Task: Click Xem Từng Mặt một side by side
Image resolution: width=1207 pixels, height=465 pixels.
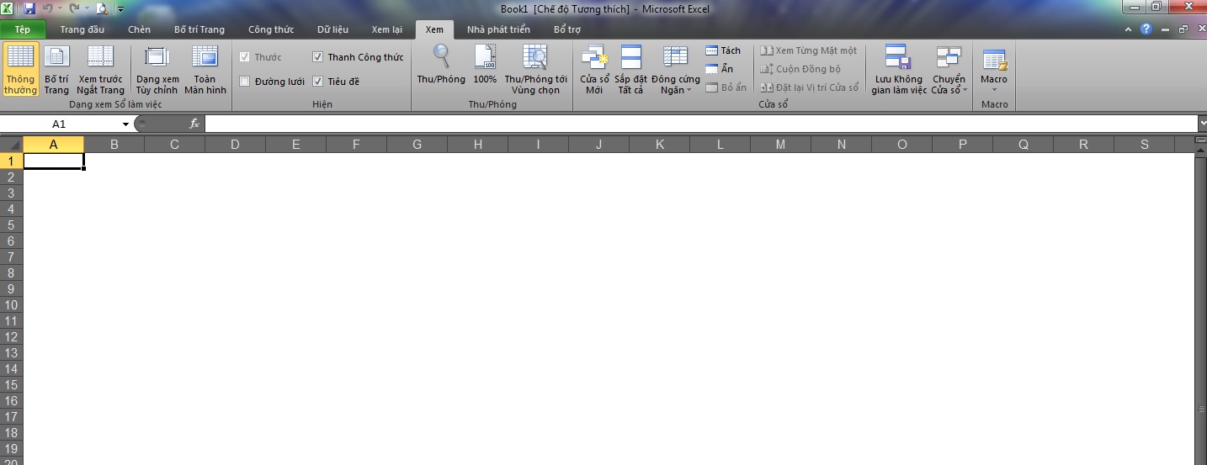Action: pyautogui.click(x=808, y=50)
